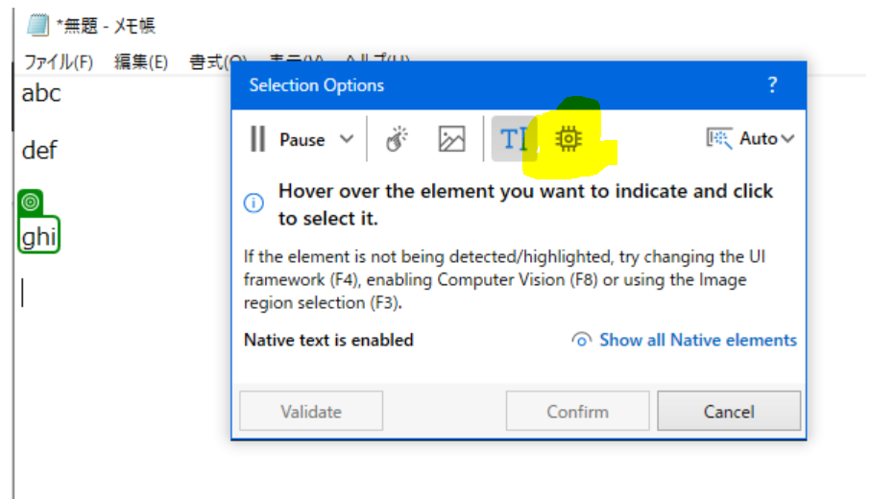Click the Cancel button
Image resolution: width=894 pixels, height=499 pixels.
click(728, 412)
